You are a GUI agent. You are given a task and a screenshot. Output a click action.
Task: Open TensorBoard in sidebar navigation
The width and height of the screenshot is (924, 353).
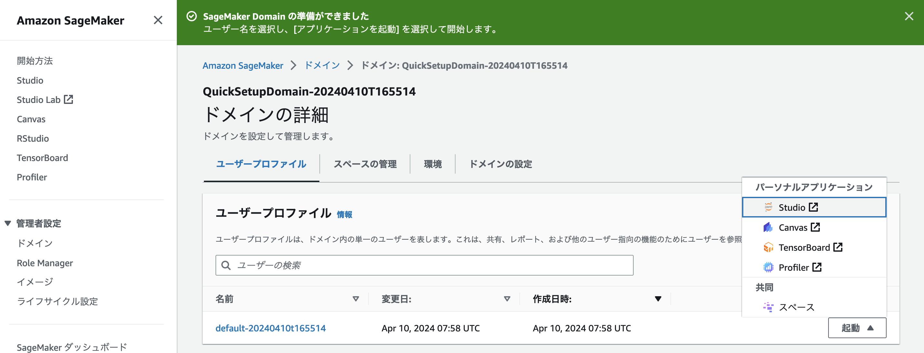tap(42, 157)
